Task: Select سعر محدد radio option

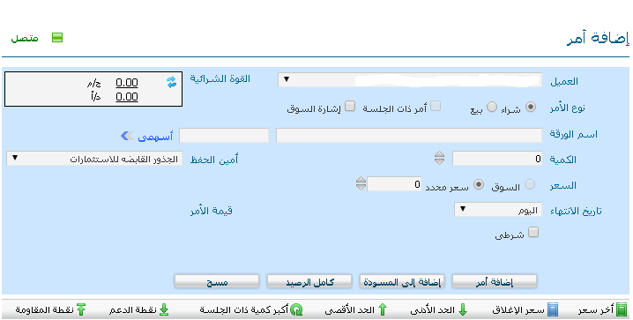Action: [x=479, y=185]
